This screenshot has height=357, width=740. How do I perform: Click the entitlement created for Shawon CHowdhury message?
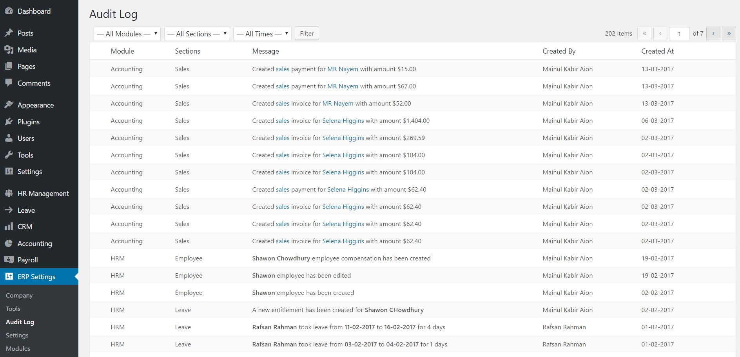[338, 310]
